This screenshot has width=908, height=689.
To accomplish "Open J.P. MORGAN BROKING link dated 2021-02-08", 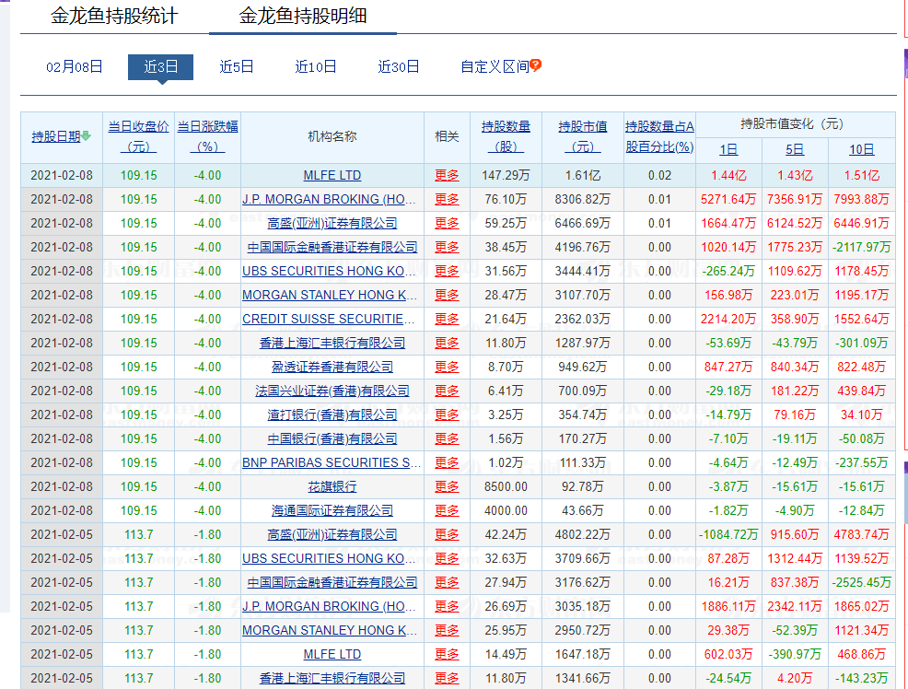I will pyautogui.click(x=329, y=199).
